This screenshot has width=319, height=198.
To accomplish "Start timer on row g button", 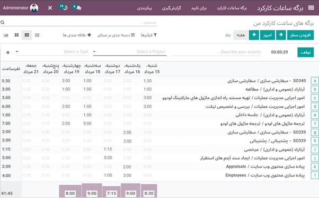I will point(315,133).
